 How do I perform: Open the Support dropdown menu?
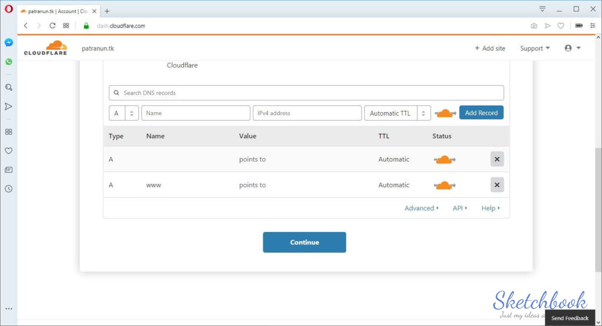tap(535, 48)
